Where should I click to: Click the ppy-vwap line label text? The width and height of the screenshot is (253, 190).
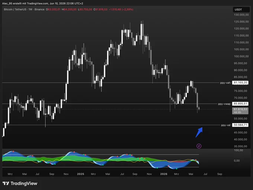click(x=224, y=104)
